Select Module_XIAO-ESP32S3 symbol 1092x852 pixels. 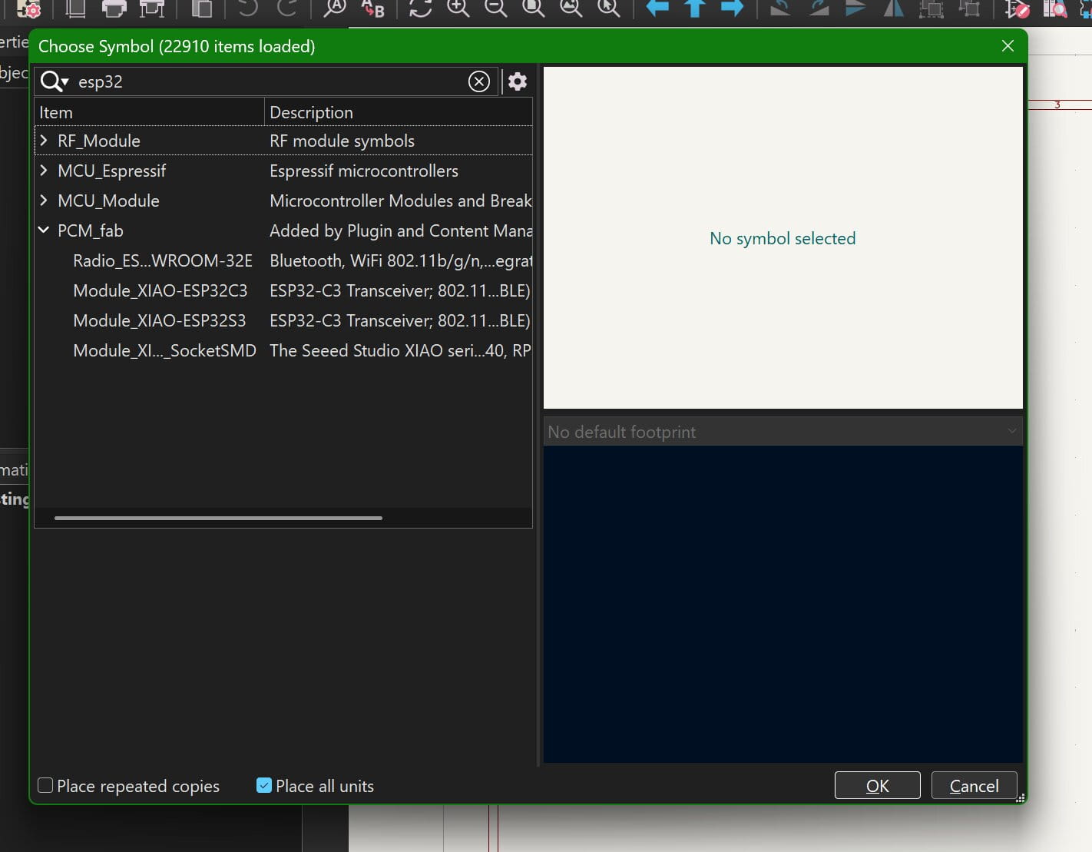160,320
